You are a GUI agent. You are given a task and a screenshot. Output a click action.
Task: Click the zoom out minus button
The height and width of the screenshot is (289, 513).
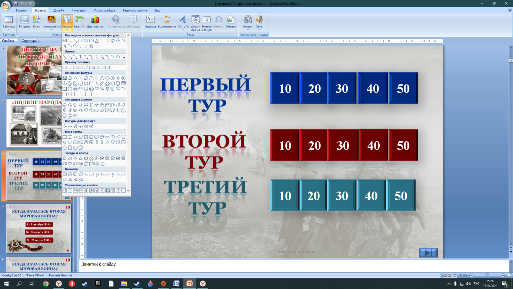coord(471,275)
